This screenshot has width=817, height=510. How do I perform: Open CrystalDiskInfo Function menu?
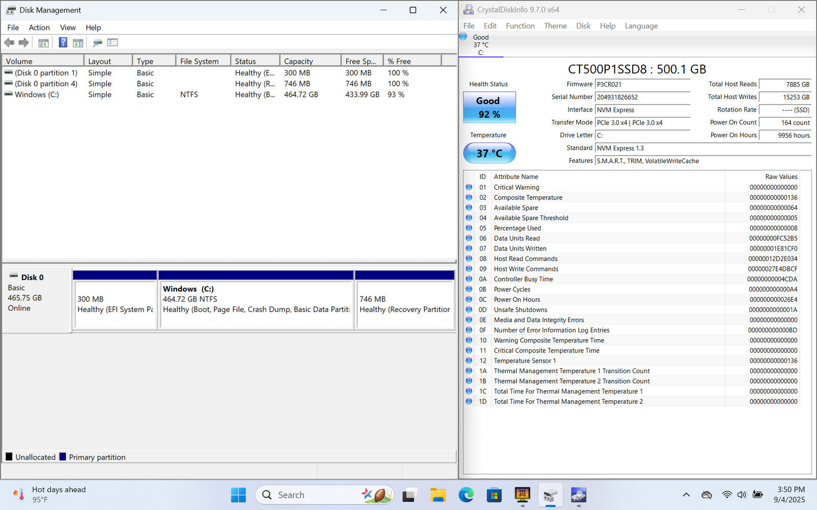(520, 25)
